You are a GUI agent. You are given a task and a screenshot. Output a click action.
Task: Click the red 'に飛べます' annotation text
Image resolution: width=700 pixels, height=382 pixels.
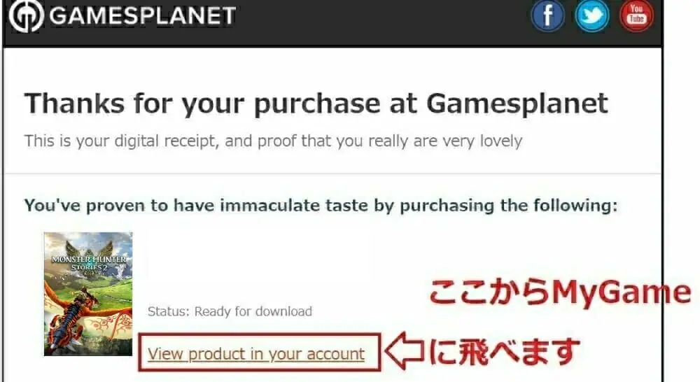[505, 351]
